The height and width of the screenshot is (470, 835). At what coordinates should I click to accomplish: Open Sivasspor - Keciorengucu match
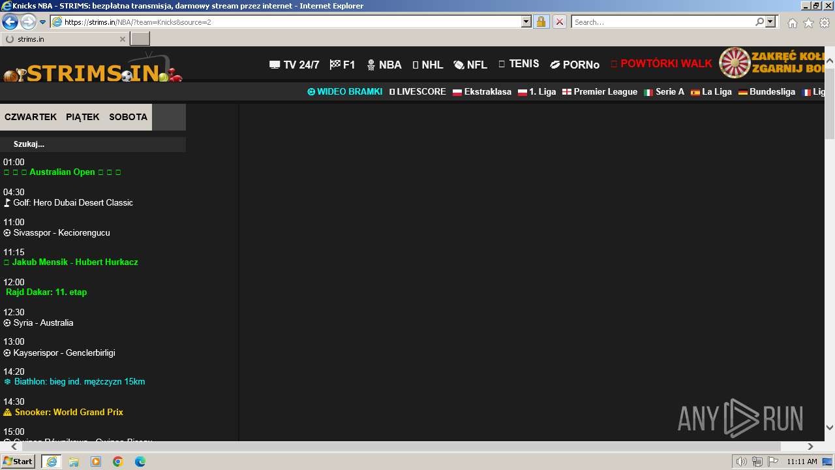click(57, 232)
